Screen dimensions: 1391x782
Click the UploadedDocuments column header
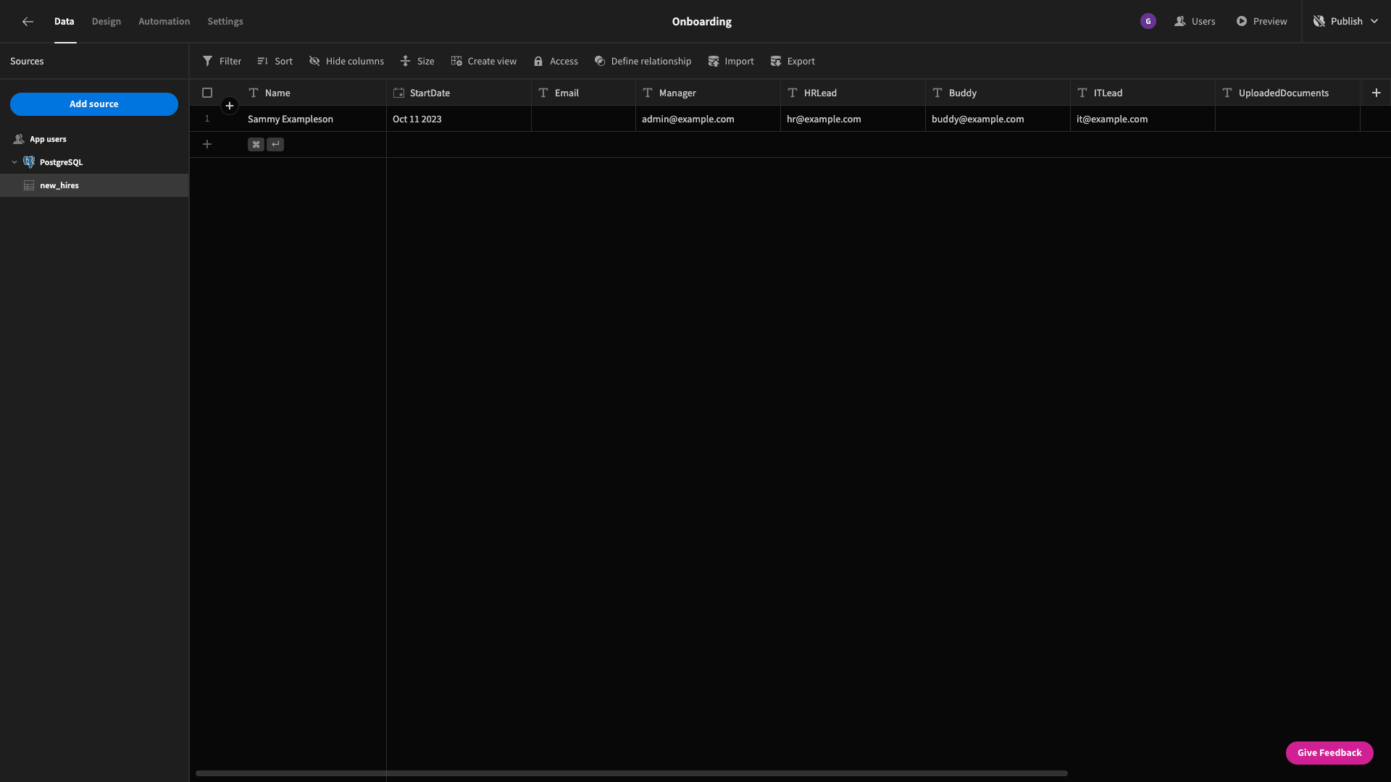1287,93
